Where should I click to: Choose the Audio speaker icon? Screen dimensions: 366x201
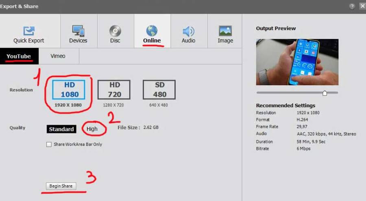click(x=188, y=31)
